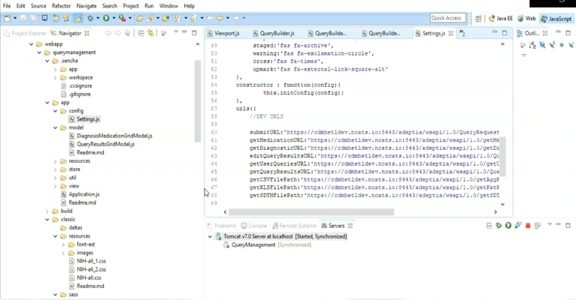Select Settings.js in the Navigator tree
Viewport: 576px width, 300px height.
click(x=84, y=119)
